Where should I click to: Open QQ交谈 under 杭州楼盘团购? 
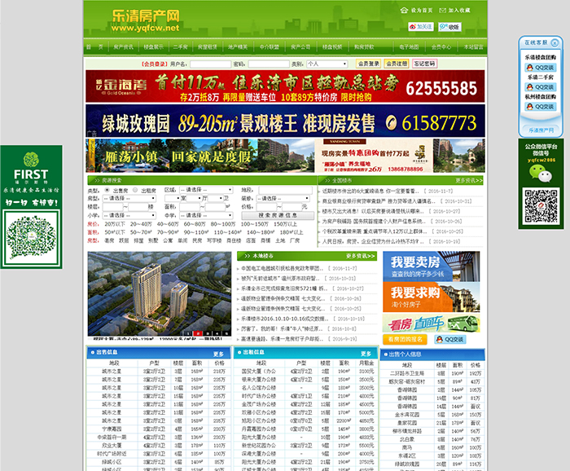tap(541, 107)
